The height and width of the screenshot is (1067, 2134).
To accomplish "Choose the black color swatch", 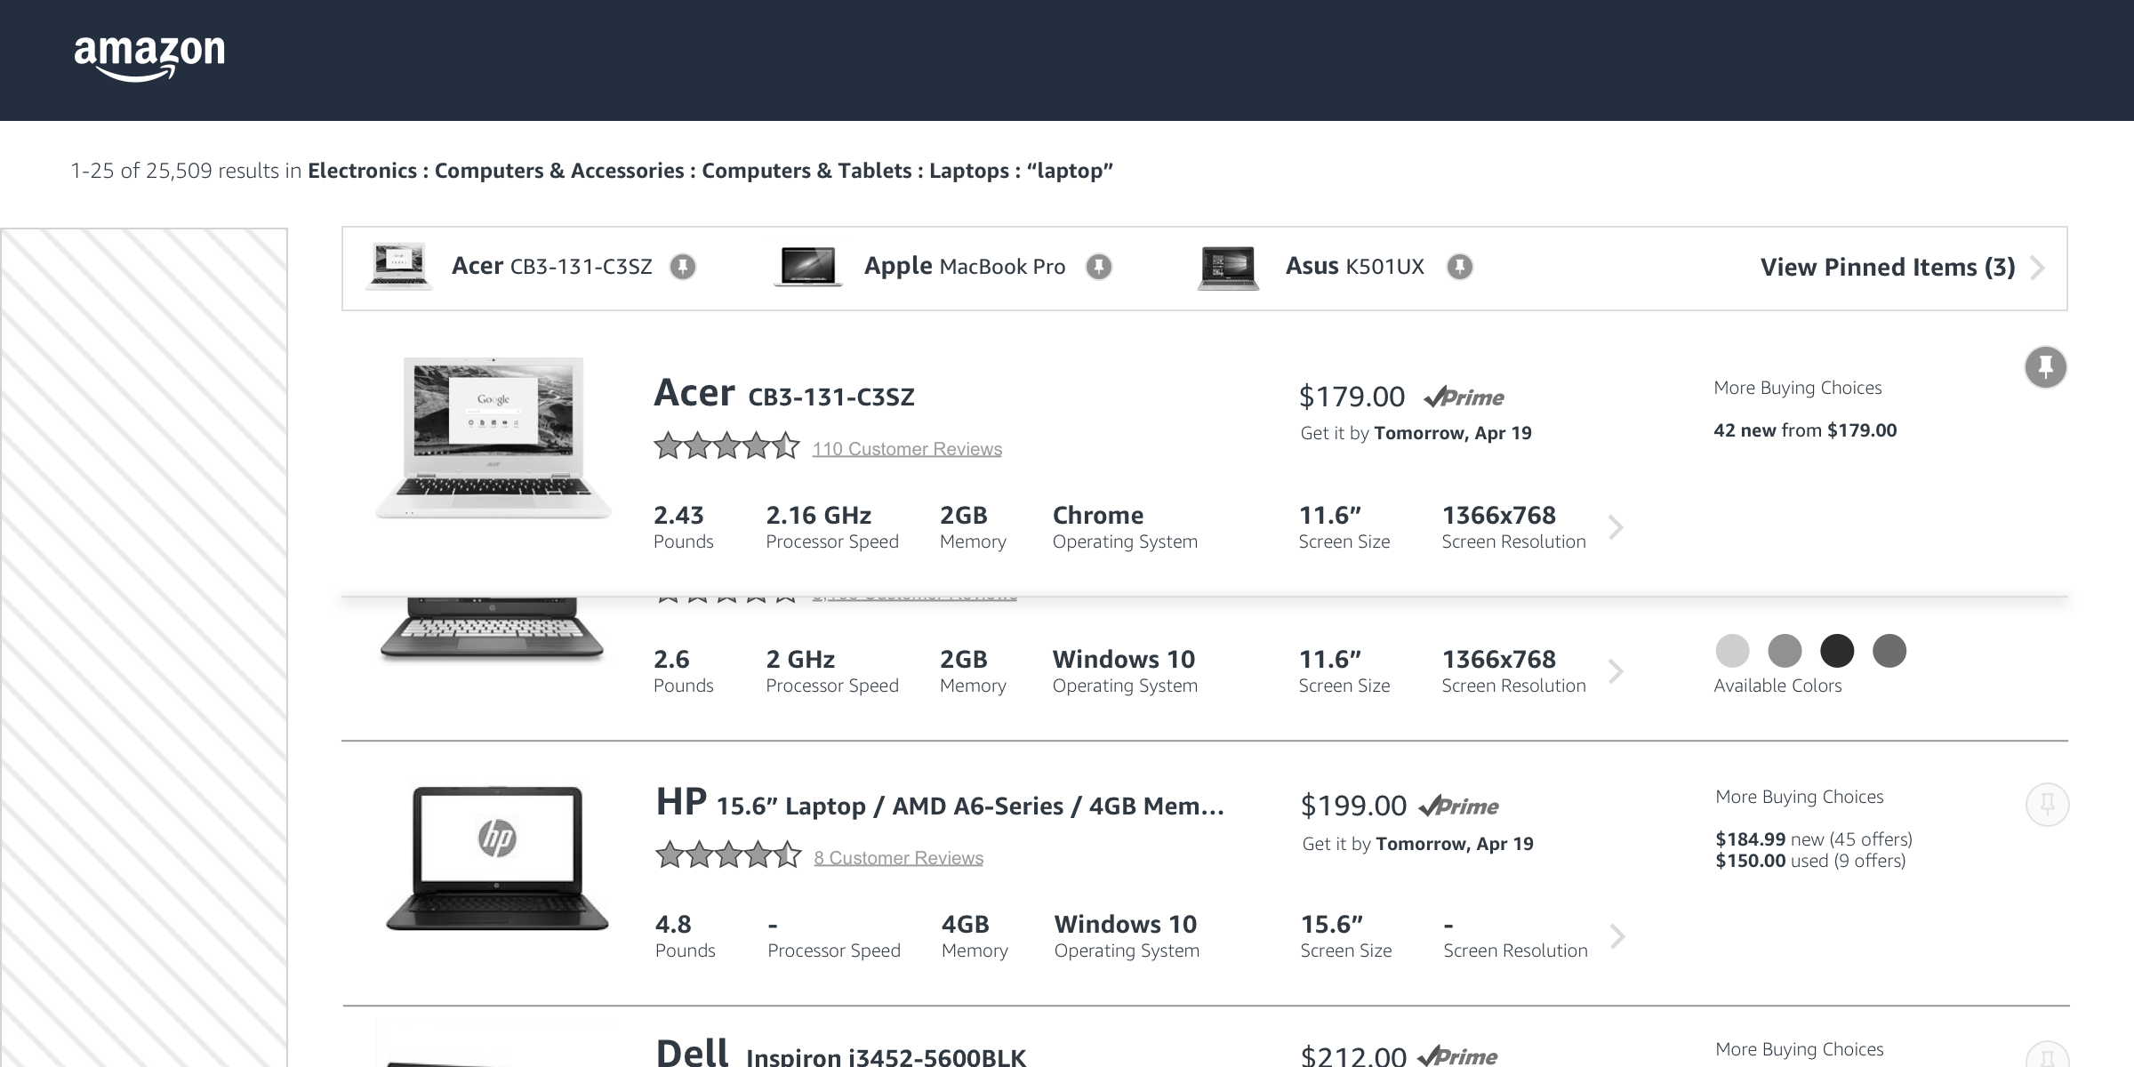I will (x=1837, y=651).
